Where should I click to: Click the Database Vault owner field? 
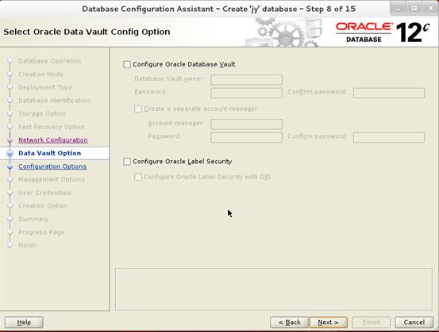click(x=246, y=80)
